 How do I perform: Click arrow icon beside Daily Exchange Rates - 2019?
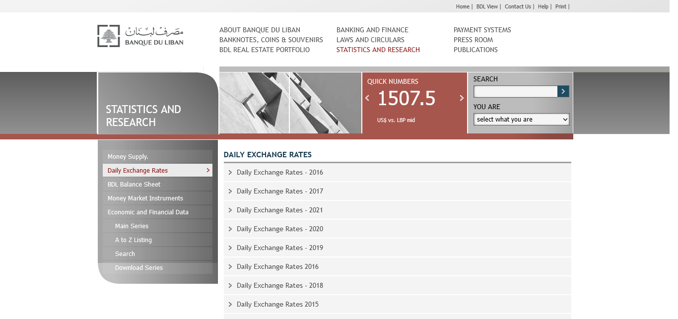point(230,248)
